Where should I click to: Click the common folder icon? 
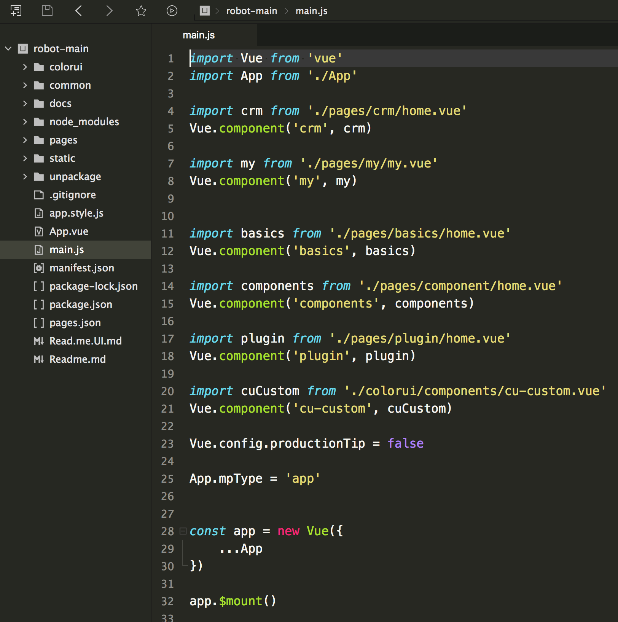(39, 85)
